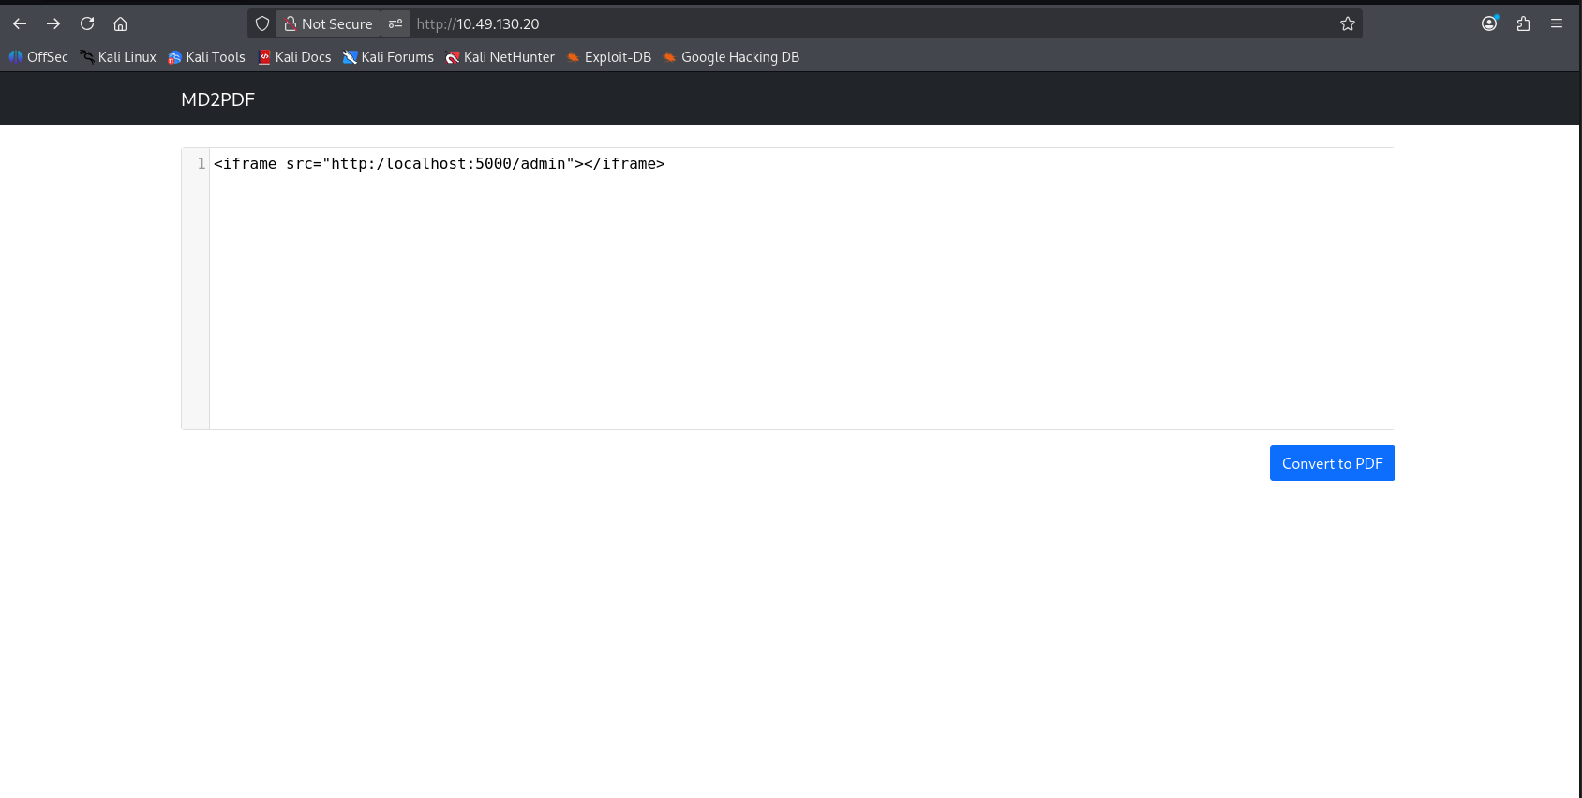The width and height of the screenshot is (1582, 798).
Task: Click the iframe code line in editor
Action: click(440, 163)
